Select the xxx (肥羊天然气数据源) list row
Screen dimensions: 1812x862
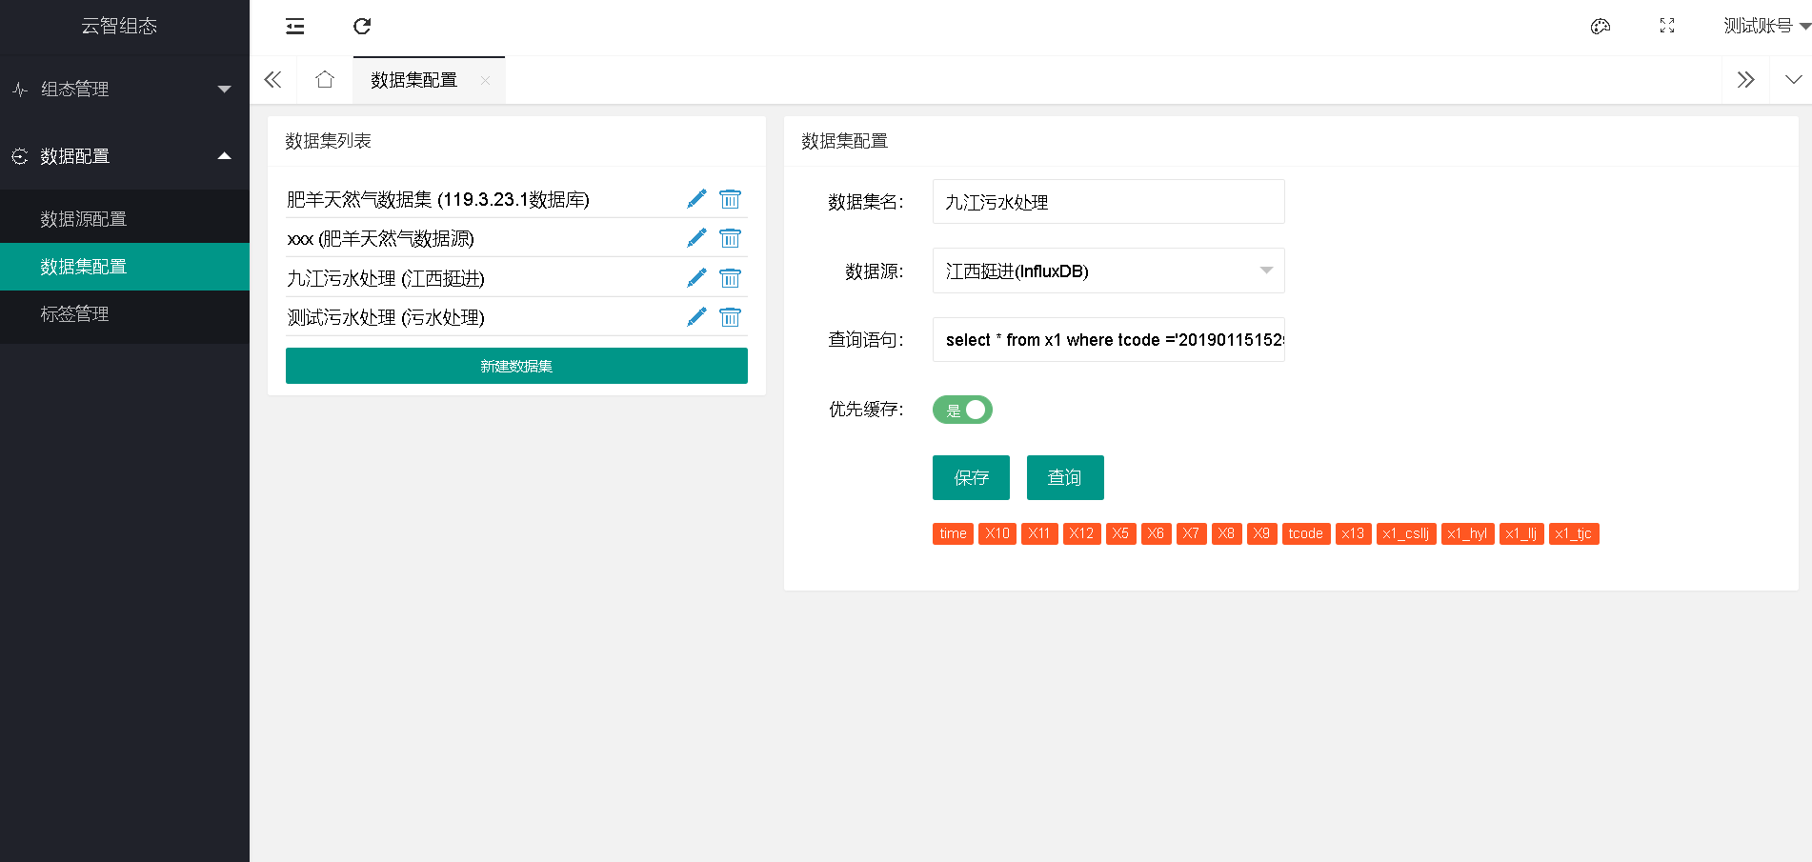pos(516,238)
